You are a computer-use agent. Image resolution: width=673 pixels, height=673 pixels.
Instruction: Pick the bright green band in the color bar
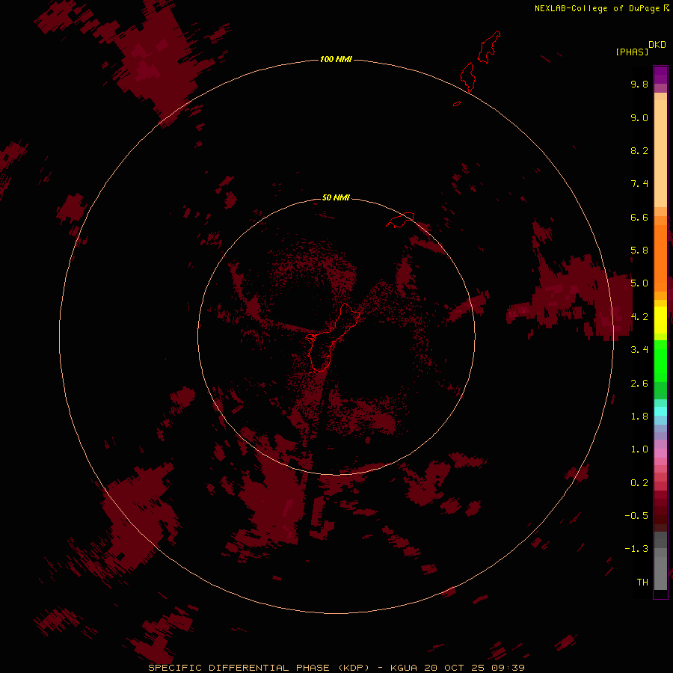pos(660,361)
